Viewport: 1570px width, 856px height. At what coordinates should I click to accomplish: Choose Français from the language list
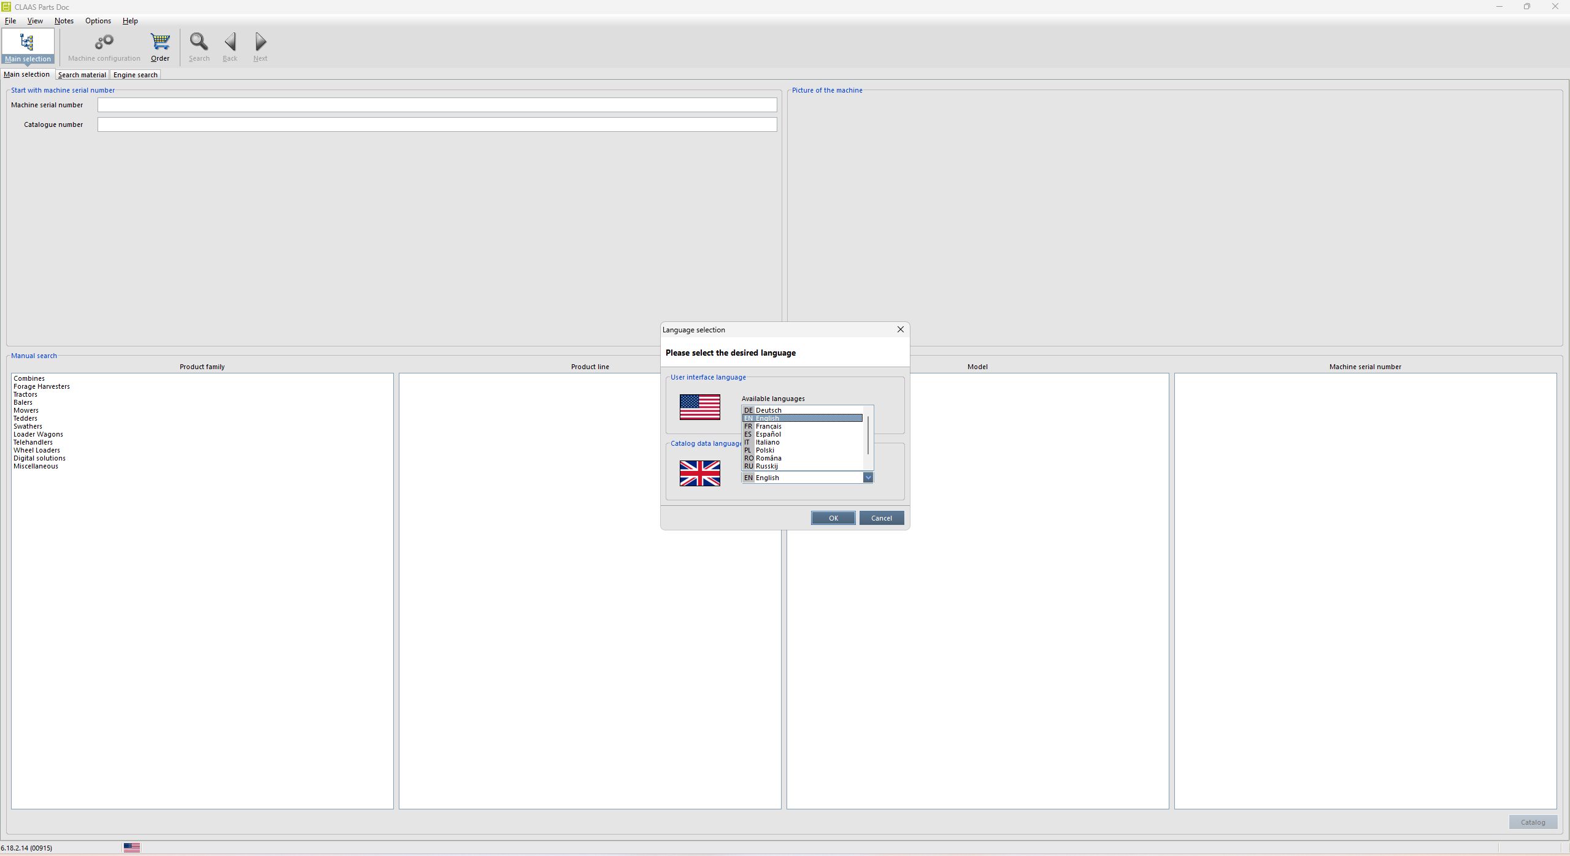pyautogui.click(x=768, y=426)
